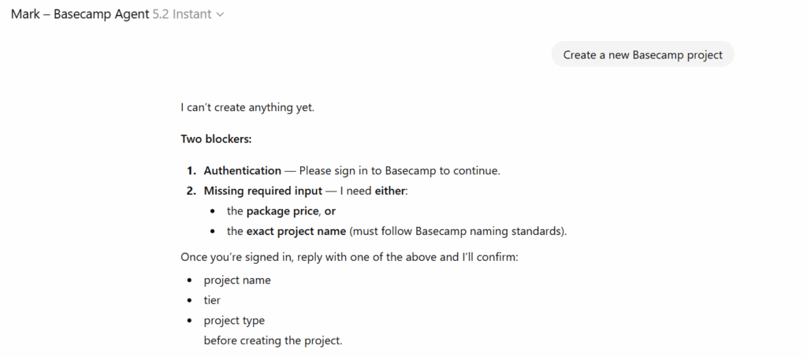Click the 'before creating the project.' line
This screenshot has height=357, width=807.
pos(273,341)
